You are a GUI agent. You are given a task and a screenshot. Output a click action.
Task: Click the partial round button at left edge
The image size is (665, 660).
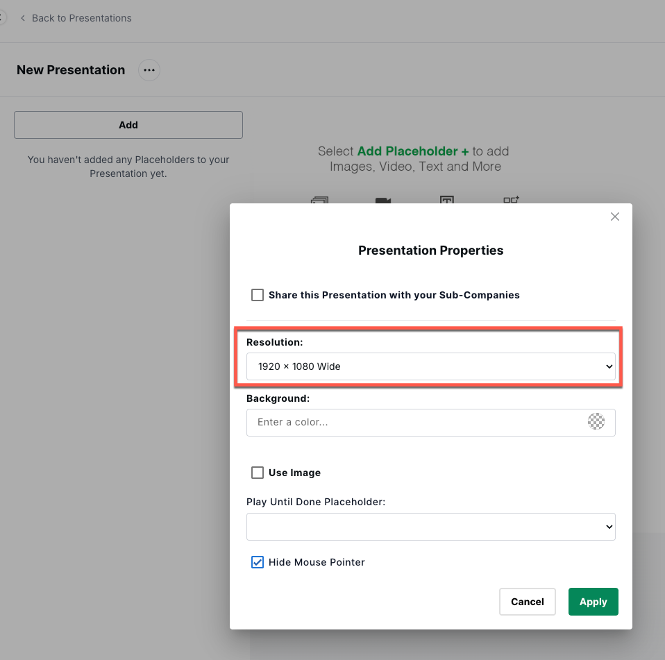(x=3, y=18)
